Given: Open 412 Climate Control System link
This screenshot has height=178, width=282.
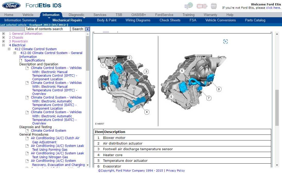Looking at the screenshot, I should [36, 49].
